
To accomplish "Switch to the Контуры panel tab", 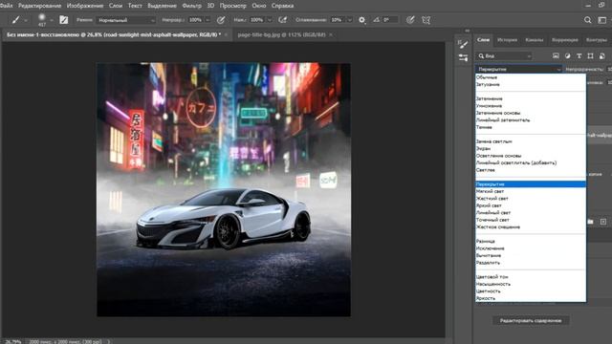I will pyautogui.click(x=597, y=40).
